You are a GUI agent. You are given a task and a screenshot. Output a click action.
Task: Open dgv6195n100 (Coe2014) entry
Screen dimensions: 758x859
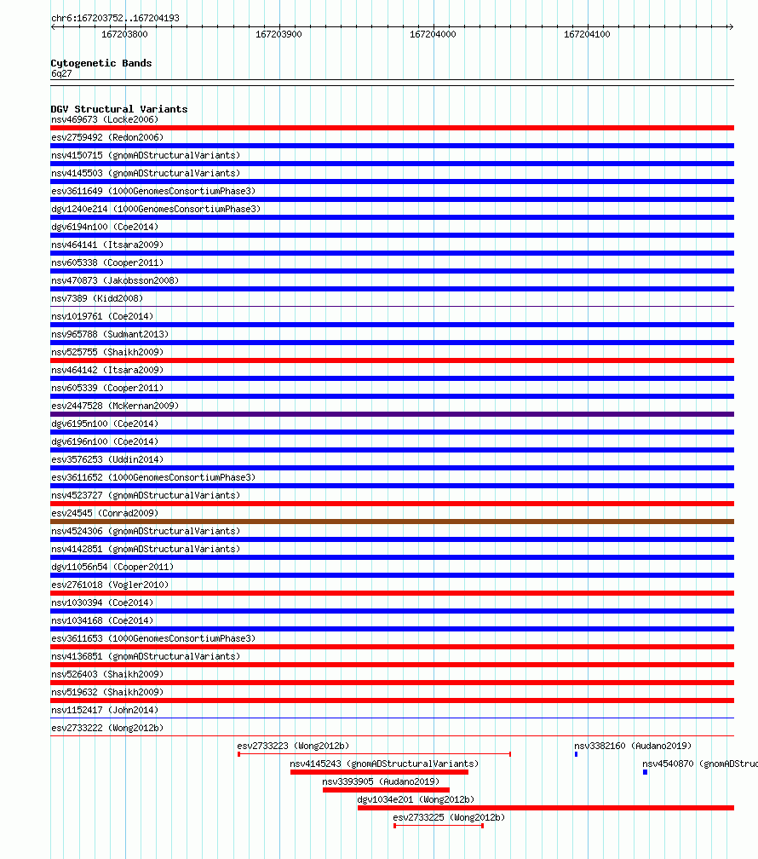[105, 424]
